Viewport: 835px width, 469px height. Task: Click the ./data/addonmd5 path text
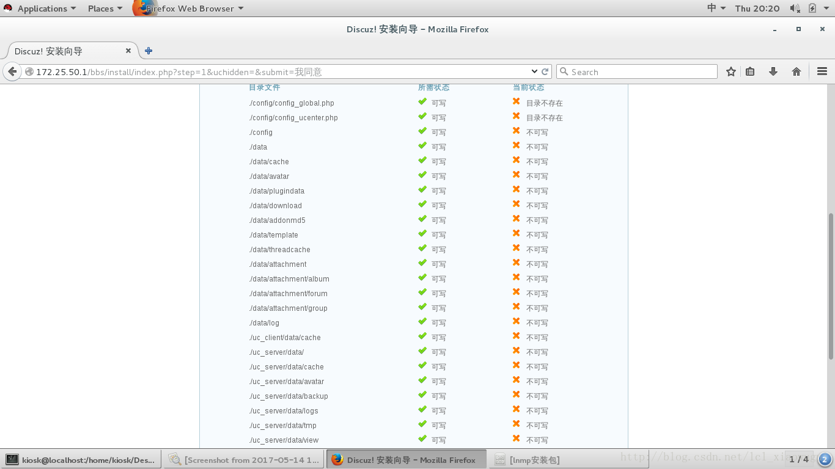pos(277,220)
